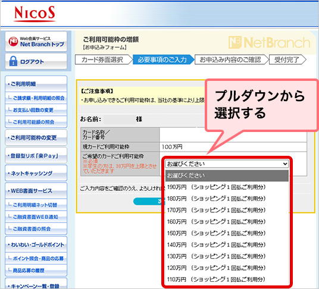Select highlighted お選びください option in list

tap(227, 175)
